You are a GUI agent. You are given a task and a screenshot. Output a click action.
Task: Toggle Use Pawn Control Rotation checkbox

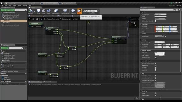[x=156, y=63]
